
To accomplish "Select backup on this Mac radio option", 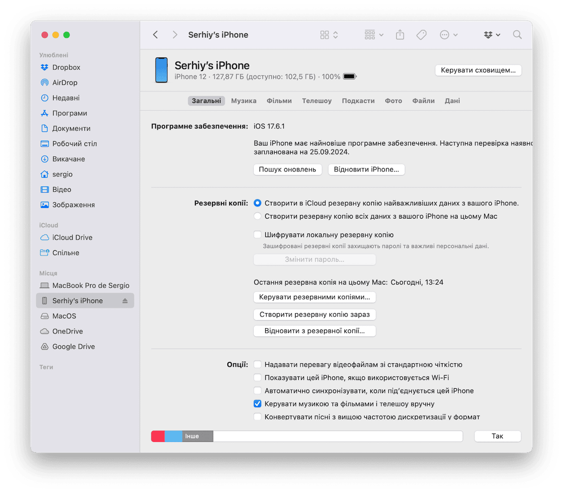I will coord(257,216).
